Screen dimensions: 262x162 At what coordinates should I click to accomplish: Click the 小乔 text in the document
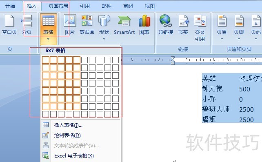pyautogui.click(x=209, y=99)
